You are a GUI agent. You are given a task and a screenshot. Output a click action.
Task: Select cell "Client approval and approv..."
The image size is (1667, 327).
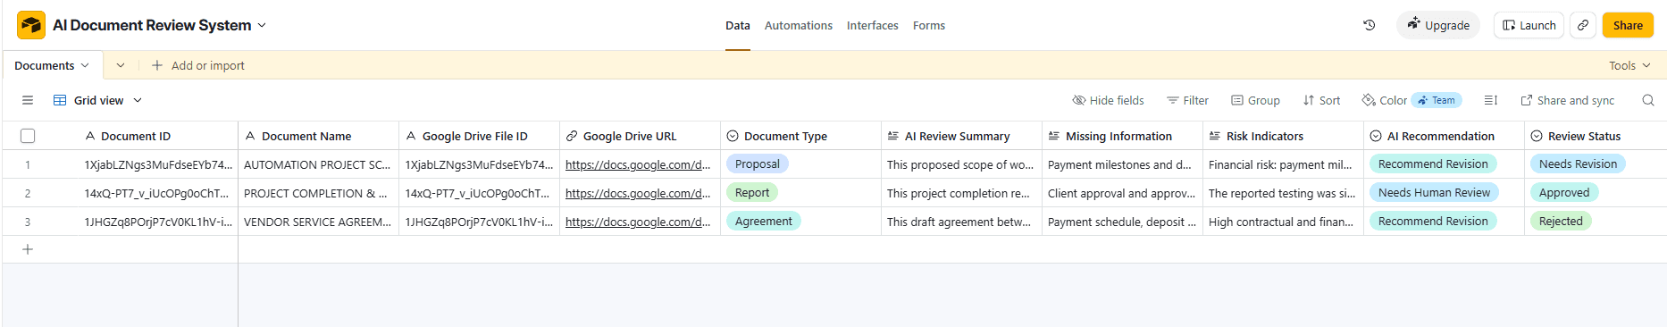(1123, 193)
